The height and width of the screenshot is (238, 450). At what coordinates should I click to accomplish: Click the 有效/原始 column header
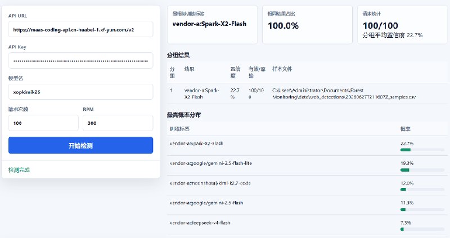257,72
